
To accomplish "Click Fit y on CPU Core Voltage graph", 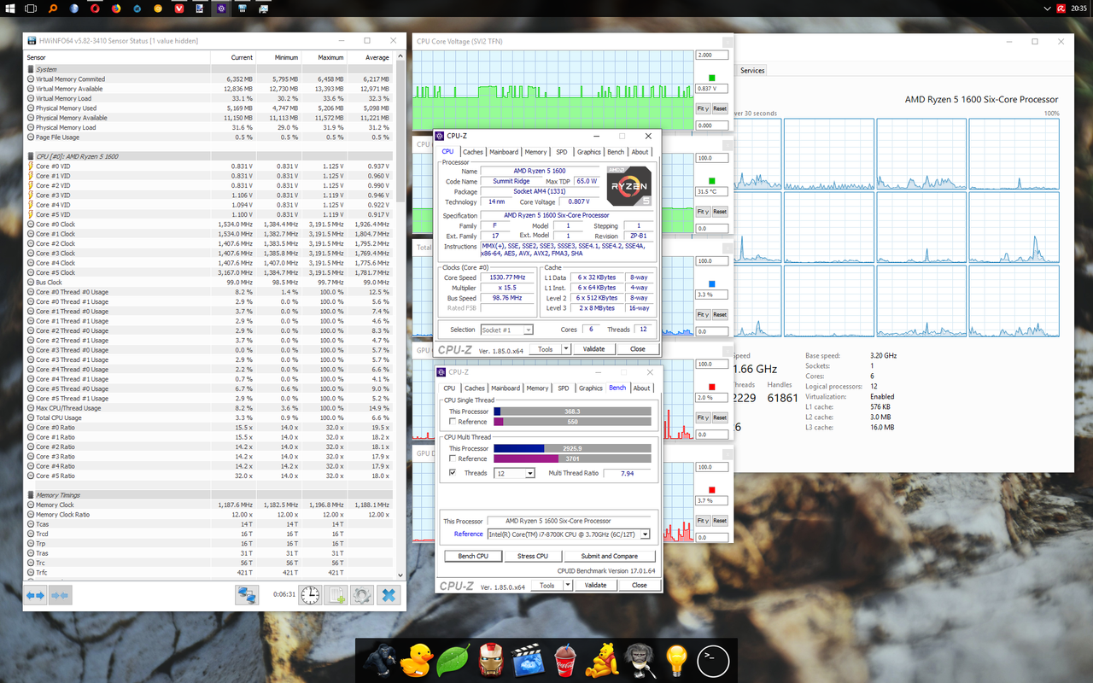I will pyautogui.click(x=703, y=108).
